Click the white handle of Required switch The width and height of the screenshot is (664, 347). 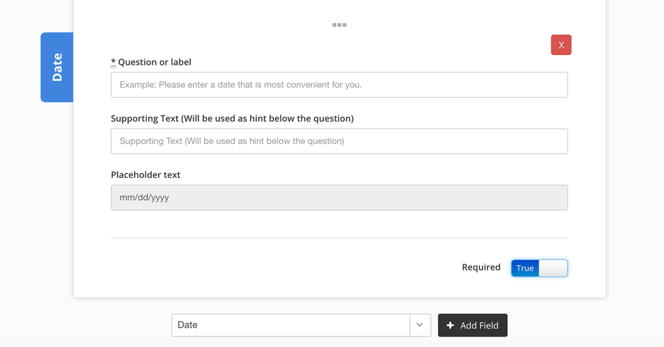point(553,268)
